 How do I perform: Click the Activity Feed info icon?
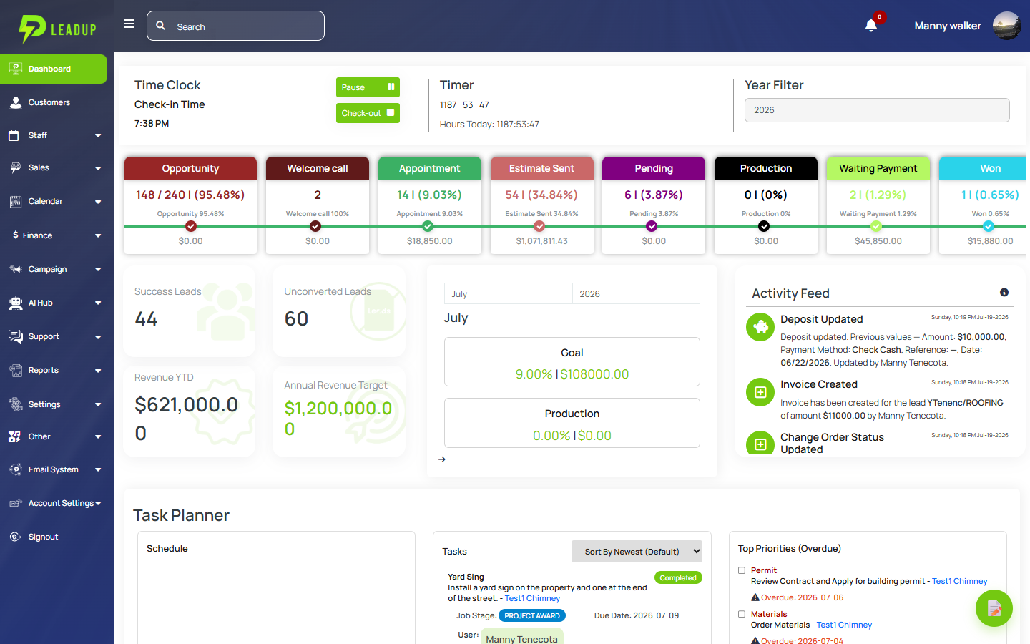point(1004,292)
